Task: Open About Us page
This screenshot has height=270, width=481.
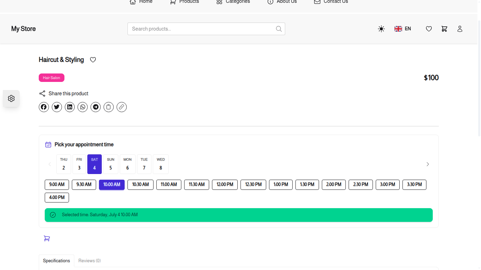Action: pyautogui.click(x=282, y=2)
